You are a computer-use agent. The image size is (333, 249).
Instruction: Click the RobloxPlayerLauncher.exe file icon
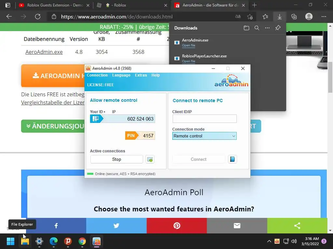[177, 58]
